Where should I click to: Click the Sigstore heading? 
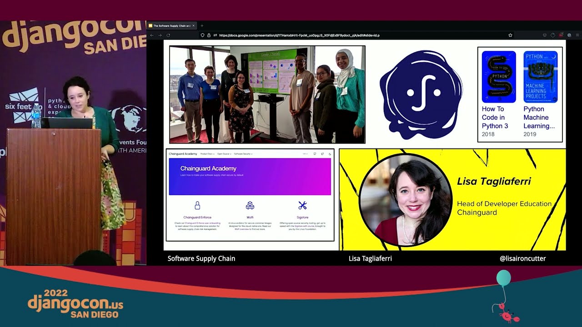tap(302, 218)
